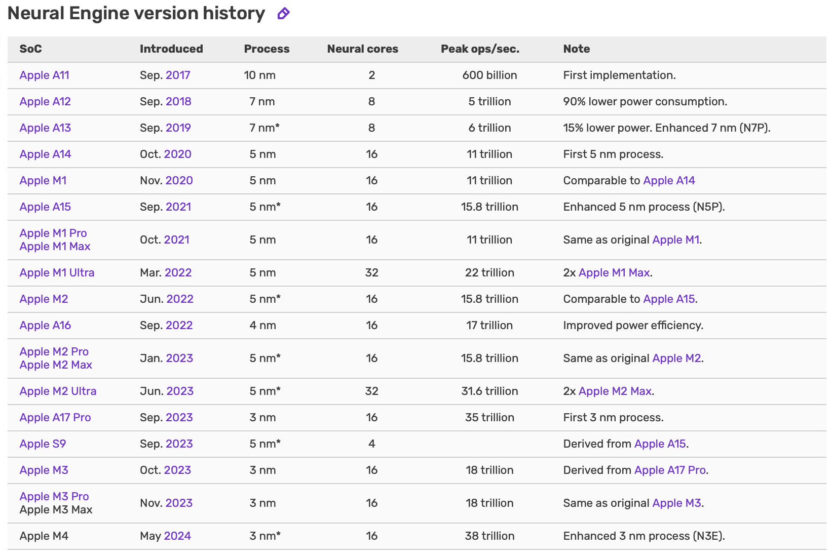Click the Apple A17 Pro link in notes
The image size is (832, 559).
pyautogui.click(x=670, y=470)
